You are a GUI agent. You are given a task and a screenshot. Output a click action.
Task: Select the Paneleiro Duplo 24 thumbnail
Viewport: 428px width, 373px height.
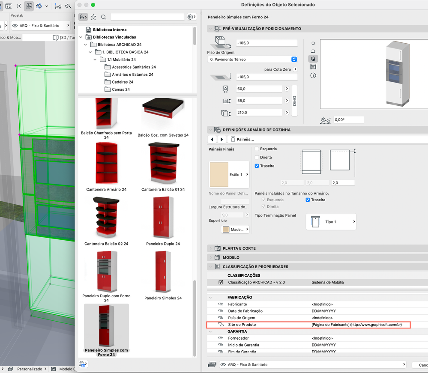click(x=163, y=218)
